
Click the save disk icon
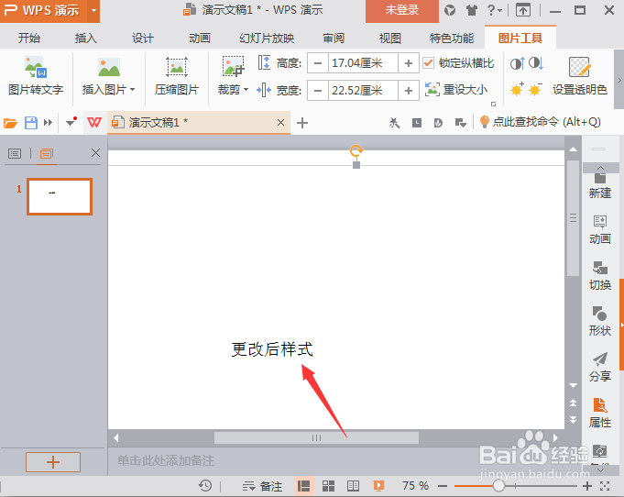click(x=31, y=123)
